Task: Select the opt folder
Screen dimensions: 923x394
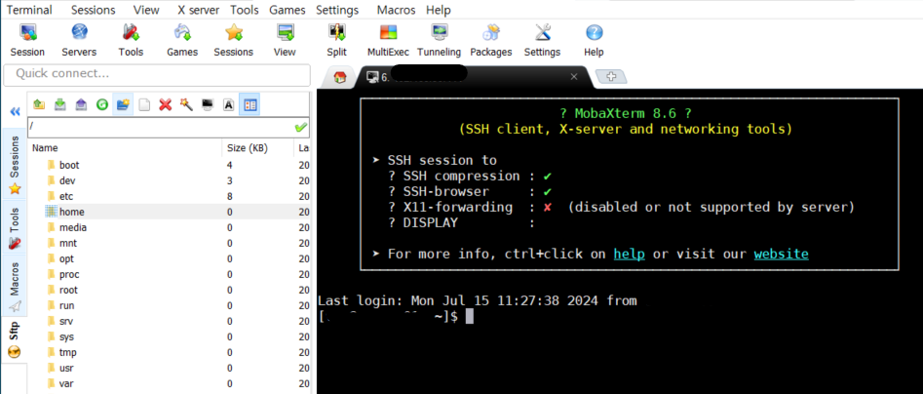Action: pyautogui.click(x=66, y=258)
